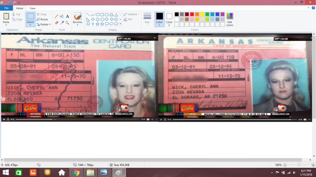
Task: Click the Edit colors icon
Action: (230, 19)
